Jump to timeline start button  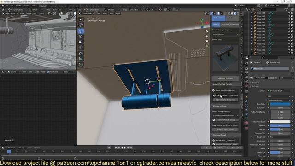point(116,148)
